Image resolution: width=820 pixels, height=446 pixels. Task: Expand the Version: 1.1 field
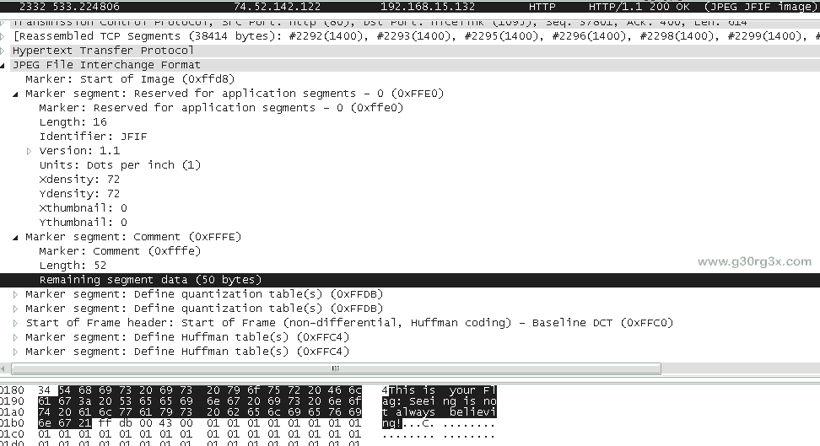click(x=30, y=151)
